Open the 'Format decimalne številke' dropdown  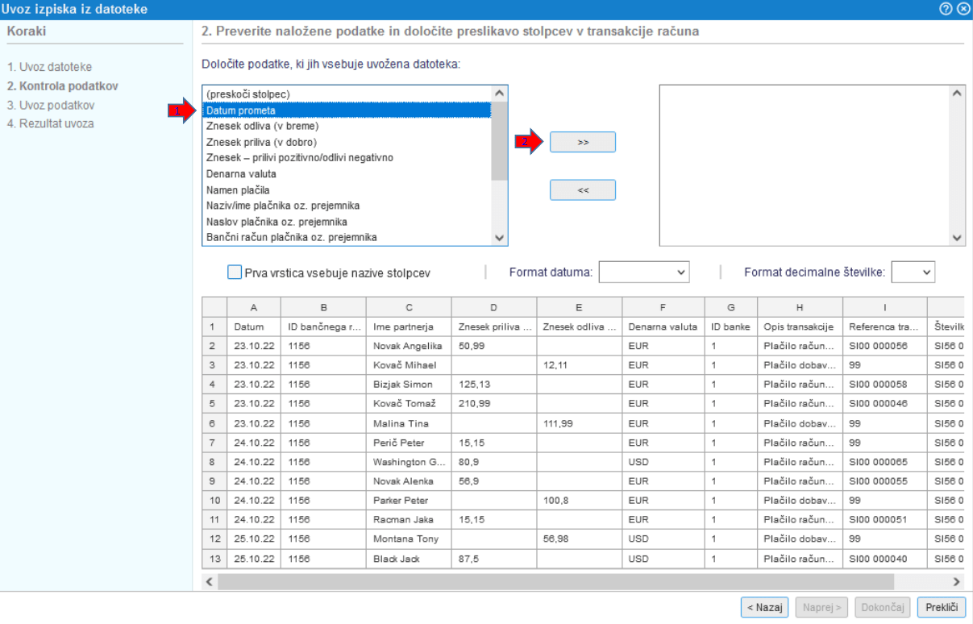pyautogui.click(x=913, y=272)
